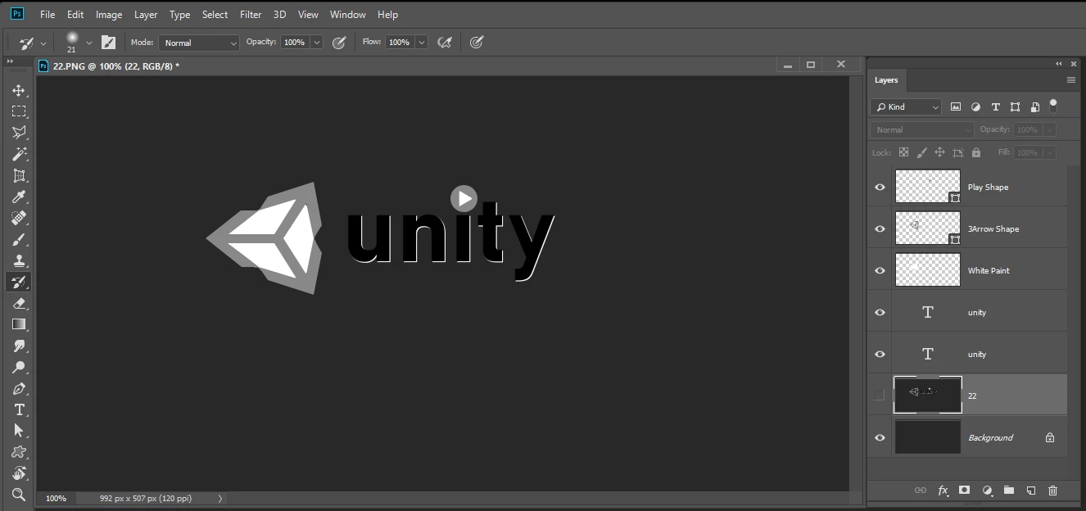
Task: Filter for smart objects
Action: tap(1034, 106)
